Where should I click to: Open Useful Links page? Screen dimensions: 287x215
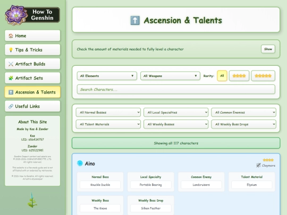point(32,106)
